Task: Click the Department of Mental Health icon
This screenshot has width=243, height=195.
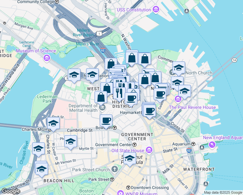Action: point(102,107)
